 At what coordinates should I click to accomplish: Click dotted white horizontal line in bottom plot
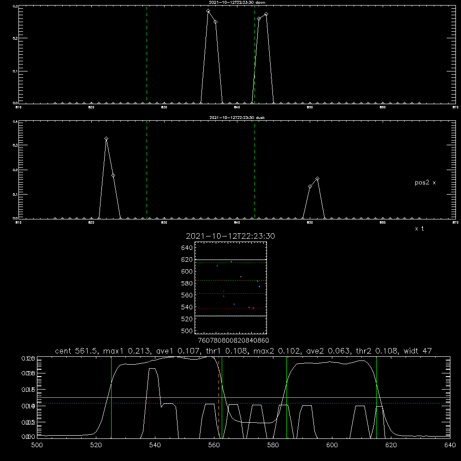coord(243,403)
